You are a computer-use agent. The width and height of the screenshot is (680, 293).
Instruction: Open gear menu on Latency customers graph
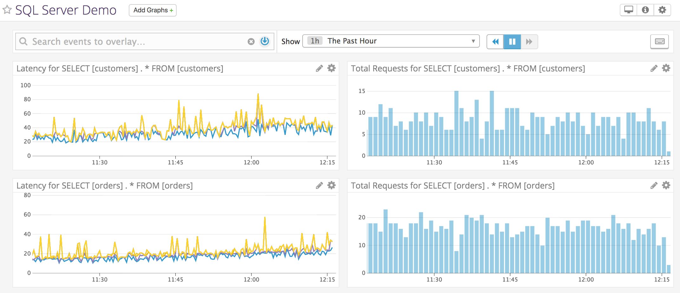tap(331, 68)
